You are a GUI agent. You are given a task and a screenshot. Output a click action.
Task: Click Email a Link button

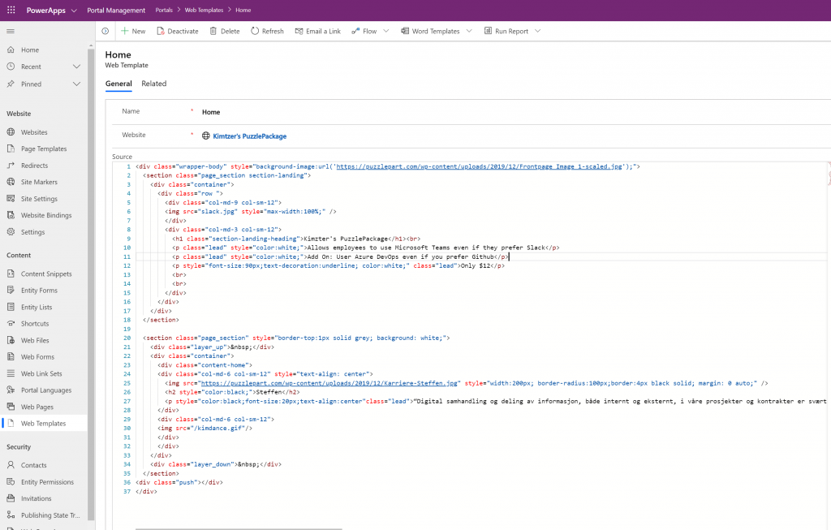pyautogui.click(x=318, y=32)
